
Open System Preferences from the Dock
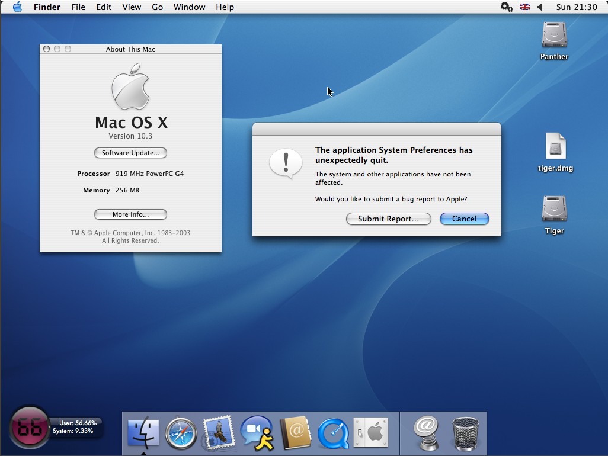pyautogui.click(x=371, y=432)
